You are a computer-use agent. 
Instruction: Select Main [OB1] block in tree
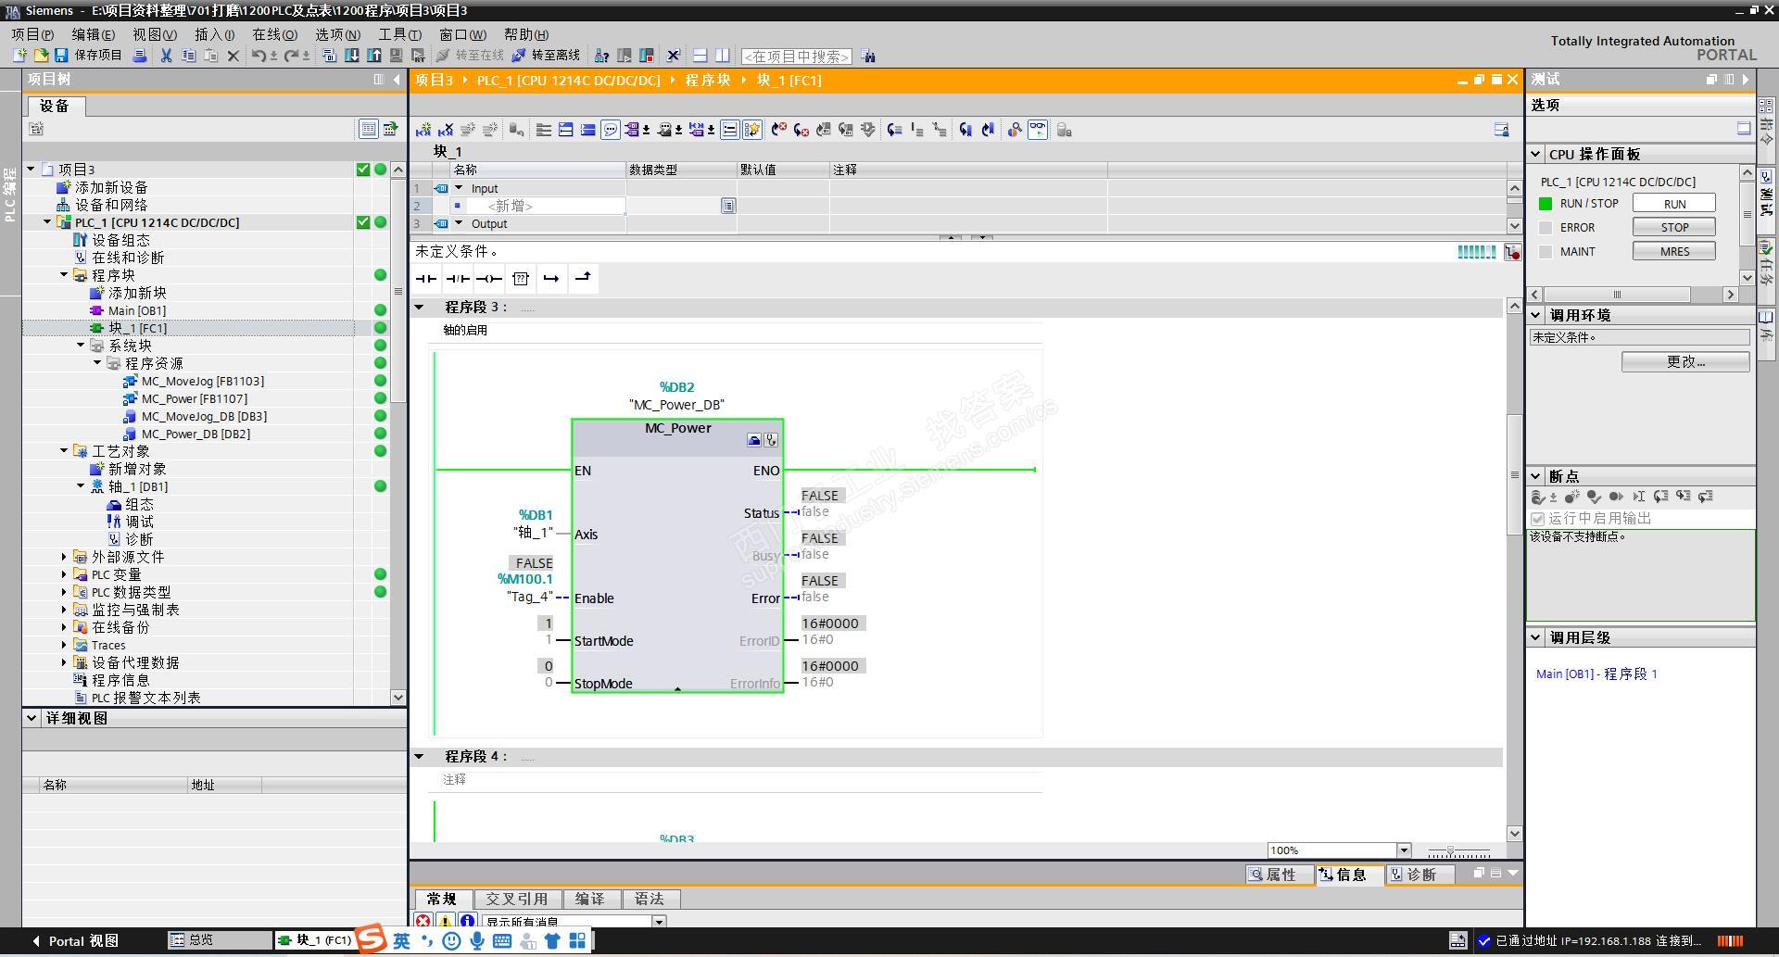pos(137,310)
